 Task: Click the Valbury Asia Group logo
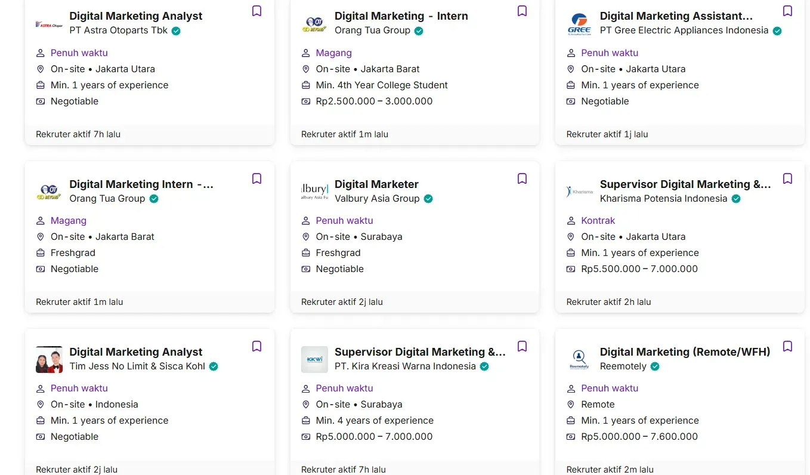click(x=314, y=191)
